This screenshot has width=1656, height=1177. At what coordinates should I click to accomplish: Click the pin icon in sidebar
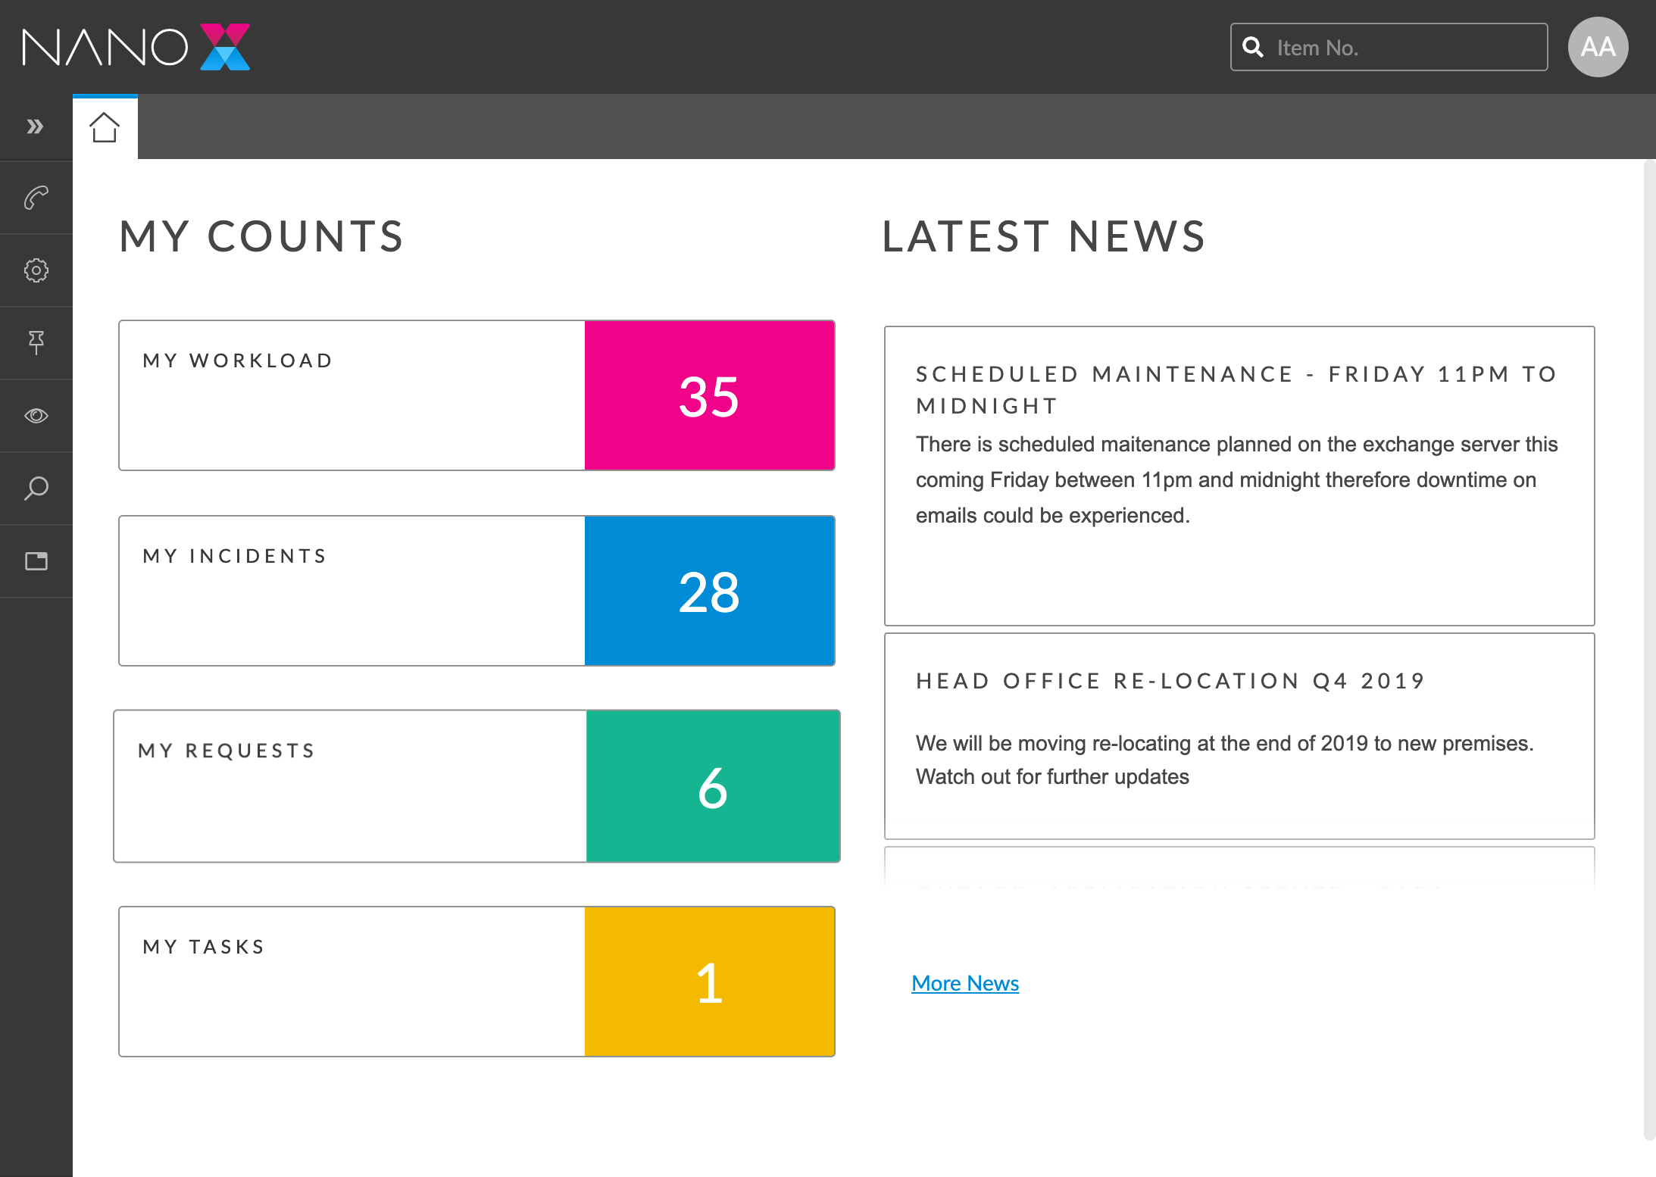(x=36, y=343)
